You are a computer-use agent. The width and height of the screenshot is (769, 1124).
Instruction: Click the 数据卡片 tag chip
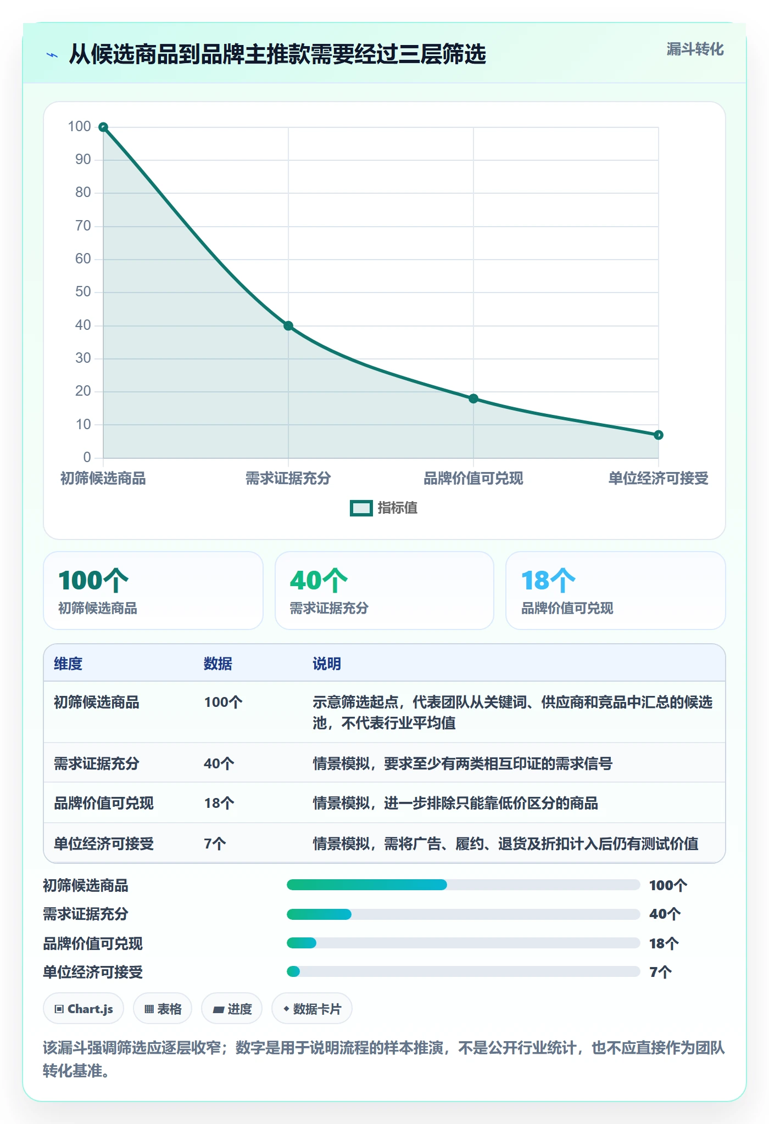[x=312, y=1009]
